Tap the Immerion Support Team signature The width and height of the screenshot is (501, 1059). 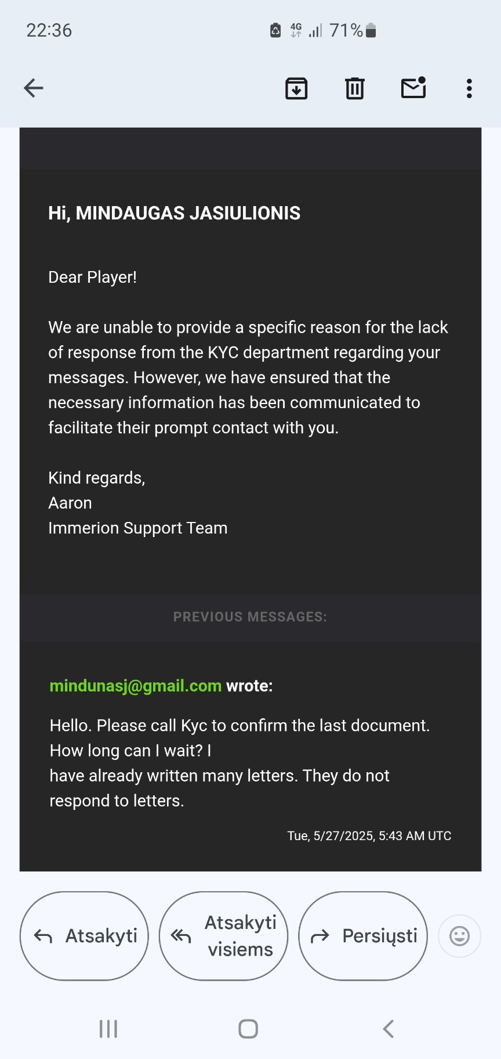tap(138, 528)
